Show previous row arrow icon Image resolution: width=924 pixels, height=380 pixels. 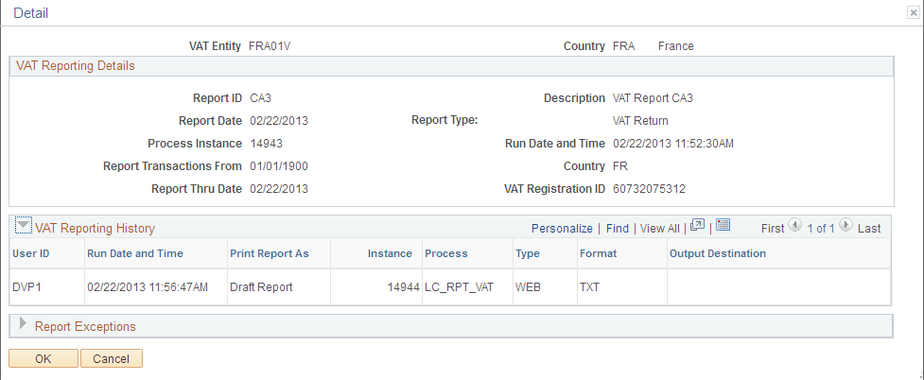tap(795, 225)
